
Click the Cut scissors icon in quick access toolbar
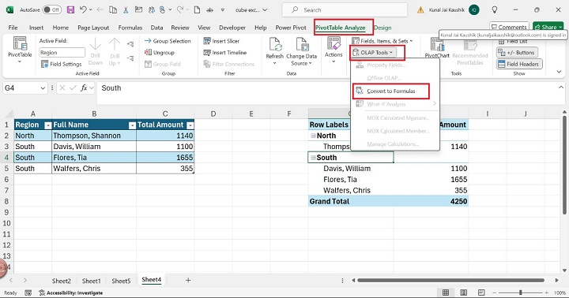[126, 10]
